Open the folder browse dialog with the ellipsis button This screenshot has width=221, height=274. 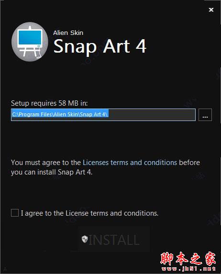point(205,115)
